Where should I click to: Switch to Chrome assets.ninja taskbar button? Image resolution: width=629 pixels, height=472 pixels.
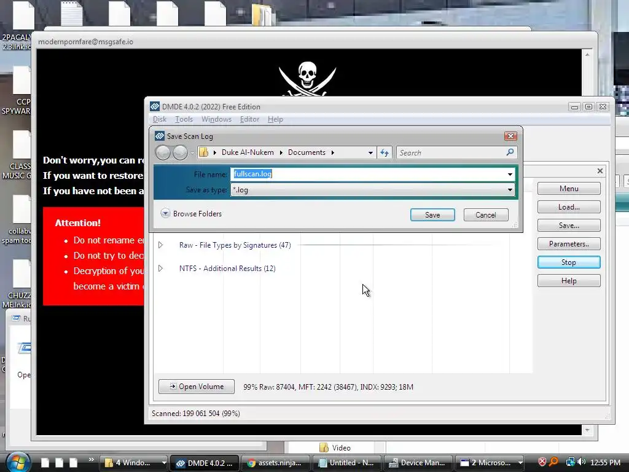tap(275, 462)
